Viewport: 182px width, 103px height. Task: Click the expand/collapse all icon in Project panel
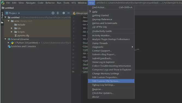[x=58, y=13]
